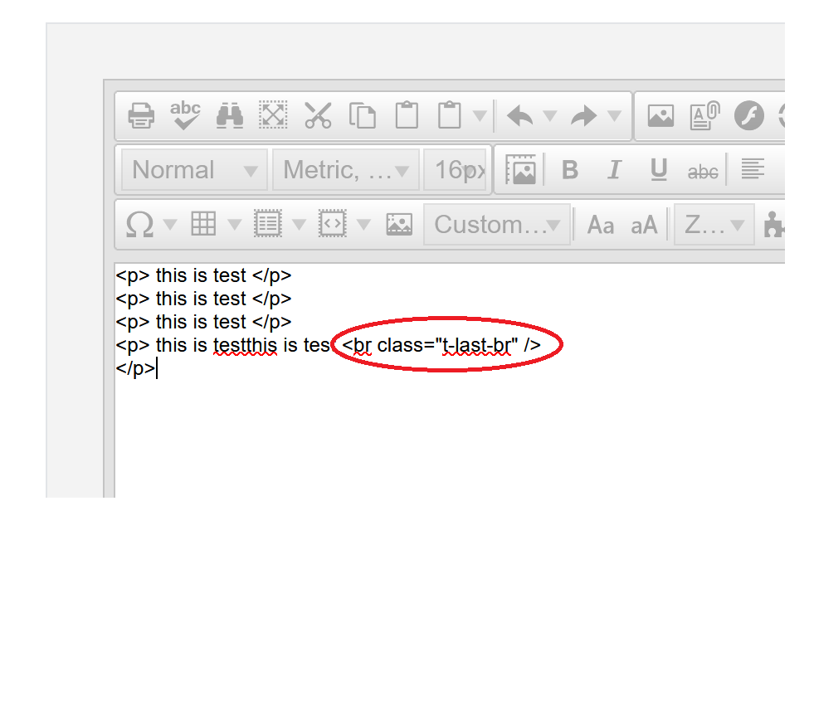
Task: Insert symbol using the Omega icon
Action: point(139,224)
